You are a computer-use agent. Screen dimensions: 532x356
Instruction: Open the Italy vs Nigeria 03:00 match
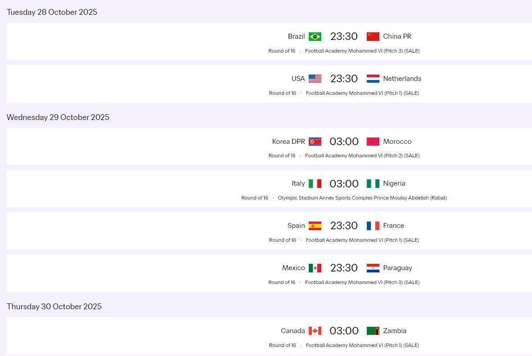pyautogui.click(x=344, y=183)
